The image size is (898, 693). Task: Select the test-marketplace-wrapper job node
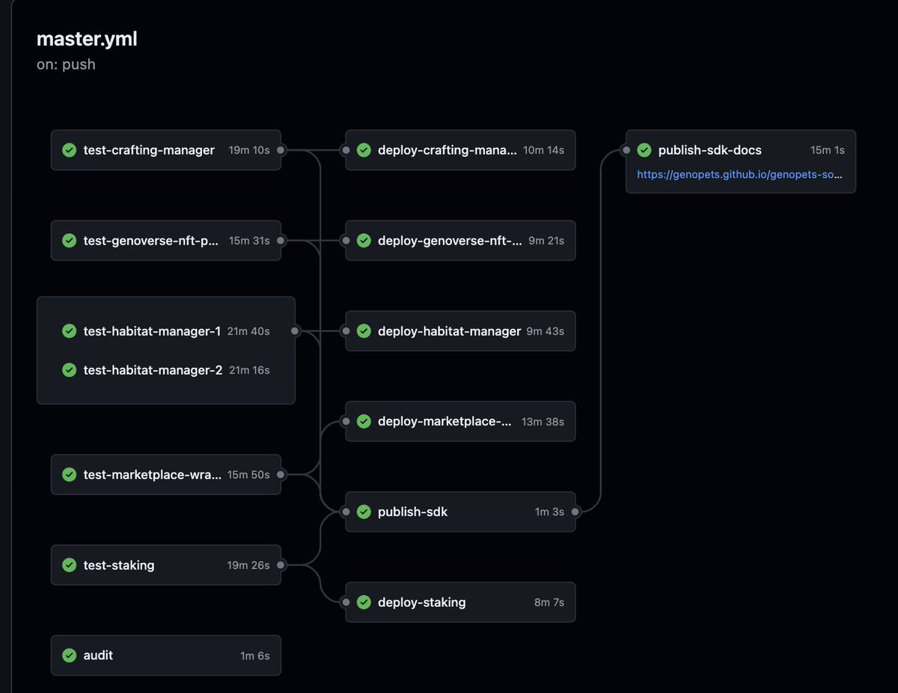pyautogui.click(x=166, y=475)
